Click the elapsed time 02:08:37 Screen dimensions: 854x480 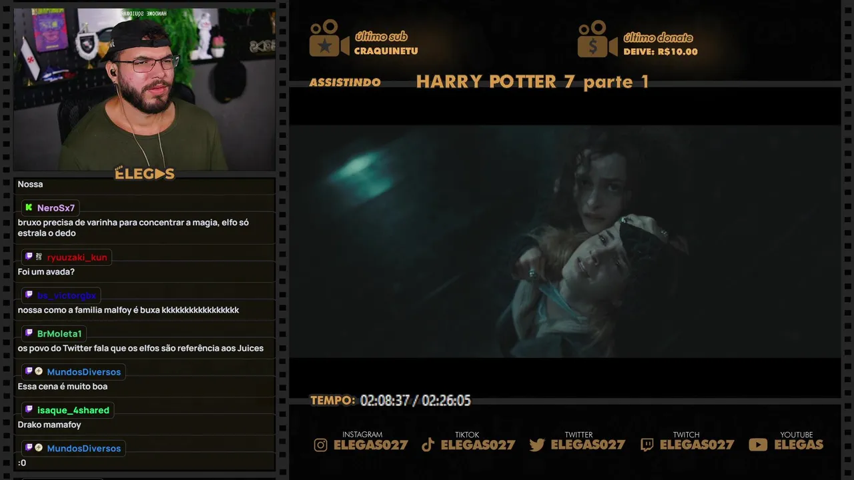[x=385, y=401]
